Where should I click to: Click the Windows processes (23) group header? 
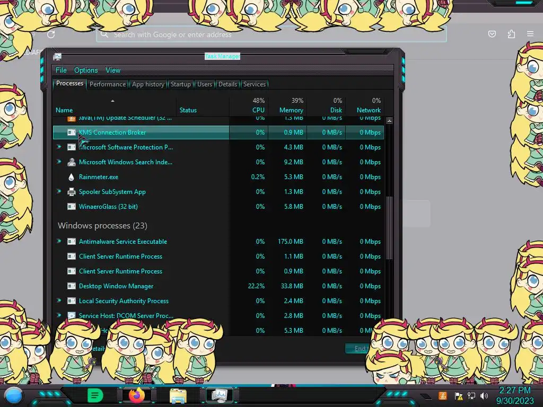click(x=102, y=226)
